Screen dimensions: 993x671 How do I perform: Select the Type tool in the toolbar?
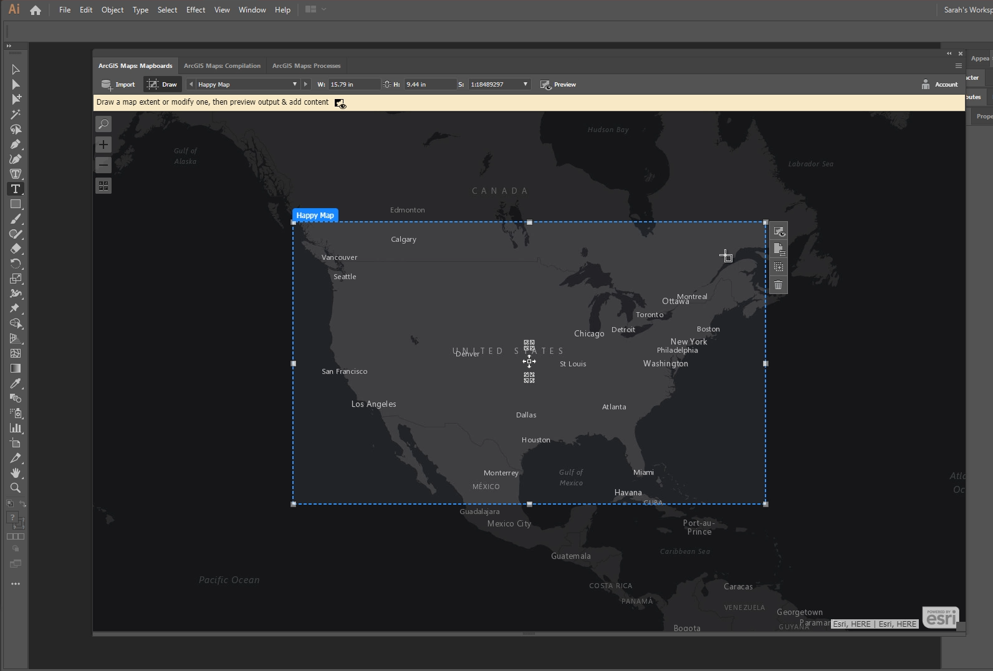tap(16, 189)
